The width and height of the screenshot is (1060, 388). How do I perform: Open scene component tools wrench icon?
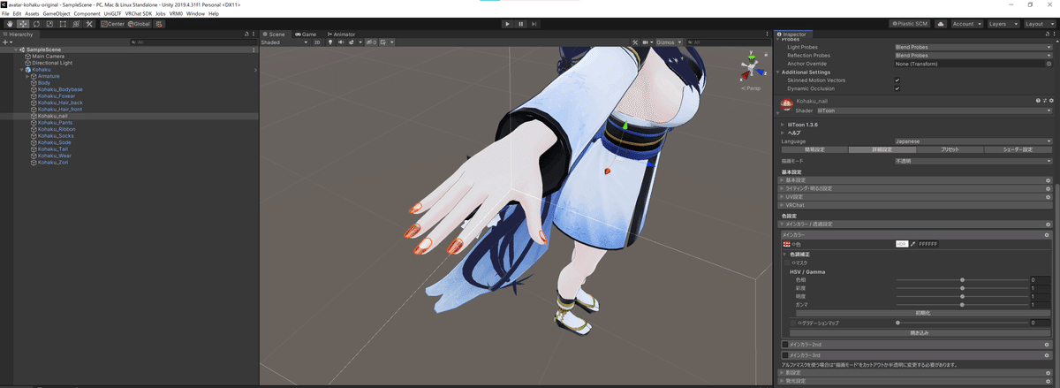[x=634, y=42]
